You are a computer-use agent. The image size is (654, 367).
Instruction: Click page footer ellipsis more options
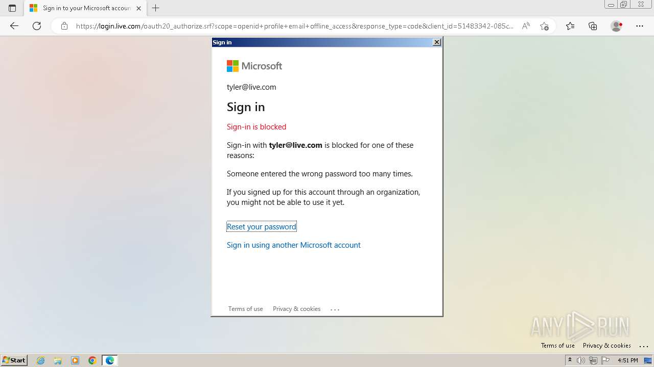coord(644,346)
